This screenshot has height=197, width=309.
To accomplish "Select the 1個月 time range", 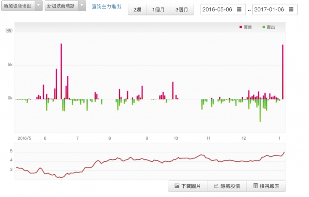I will pyautogui.click(x=158, y=9).
